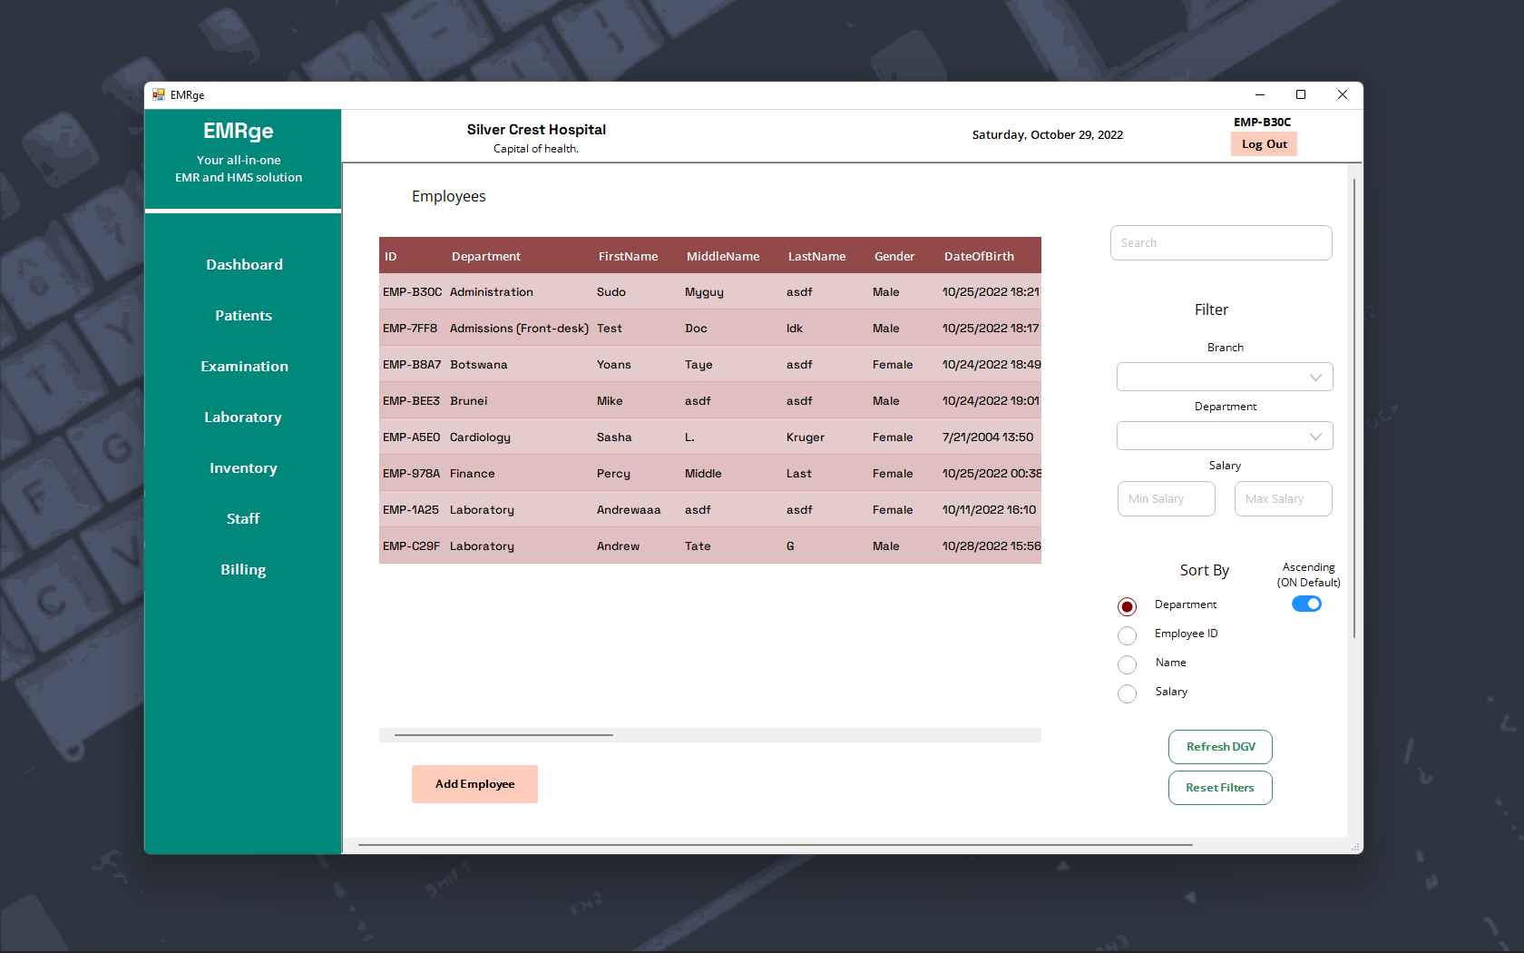
Task: Focus the Min Salary input
Action: click(1166, 498)
